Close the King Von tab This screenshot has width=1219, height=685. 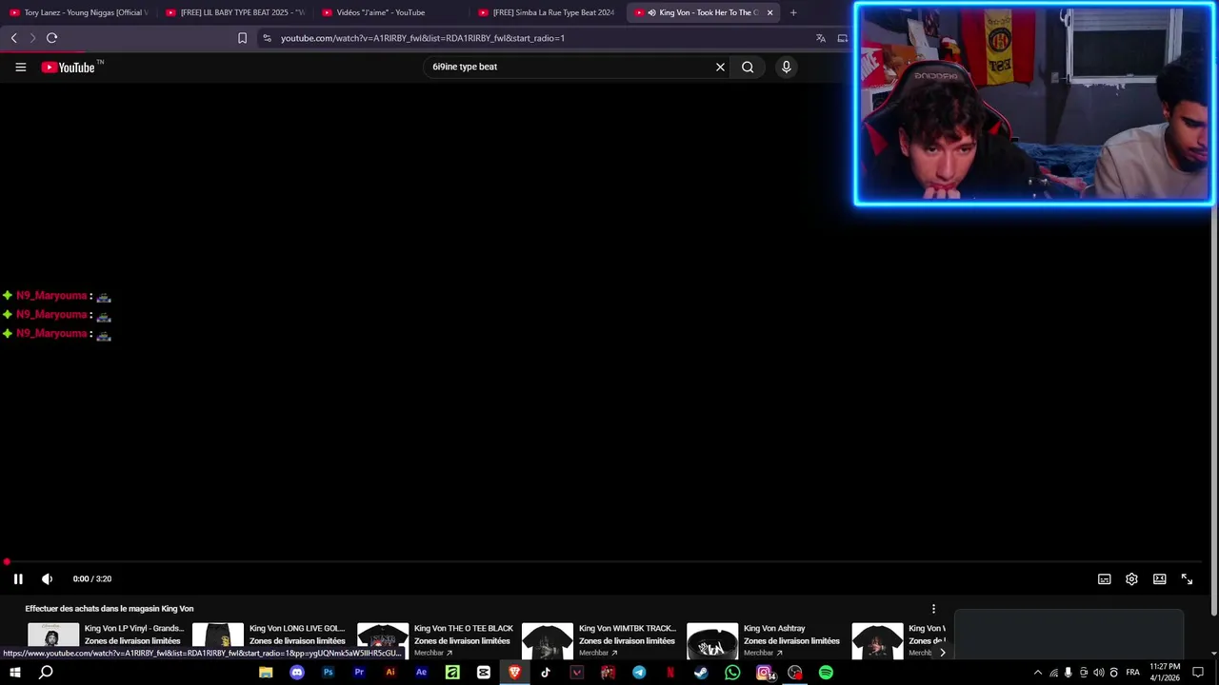769,12
